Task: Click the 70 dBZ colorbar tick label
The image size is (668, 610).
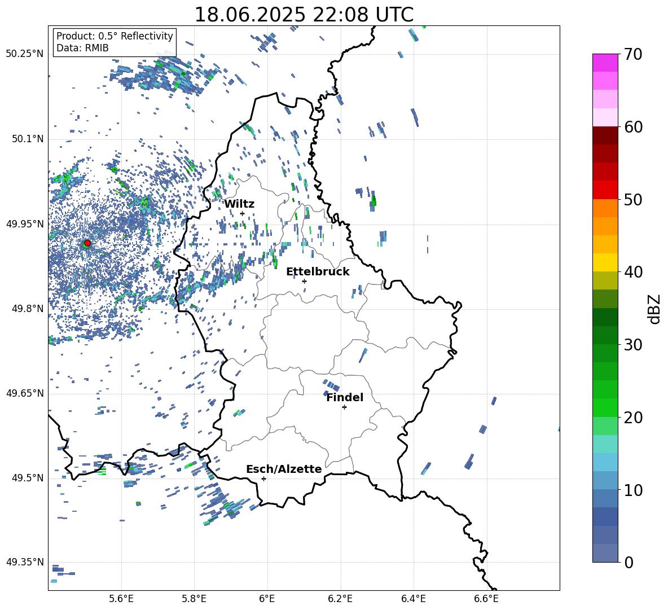Action: pos(632,55)
